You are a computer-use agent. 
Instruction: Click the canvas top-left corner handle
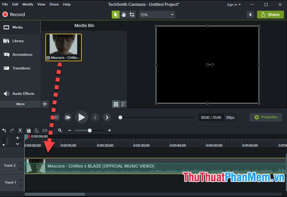pos(156,26)
